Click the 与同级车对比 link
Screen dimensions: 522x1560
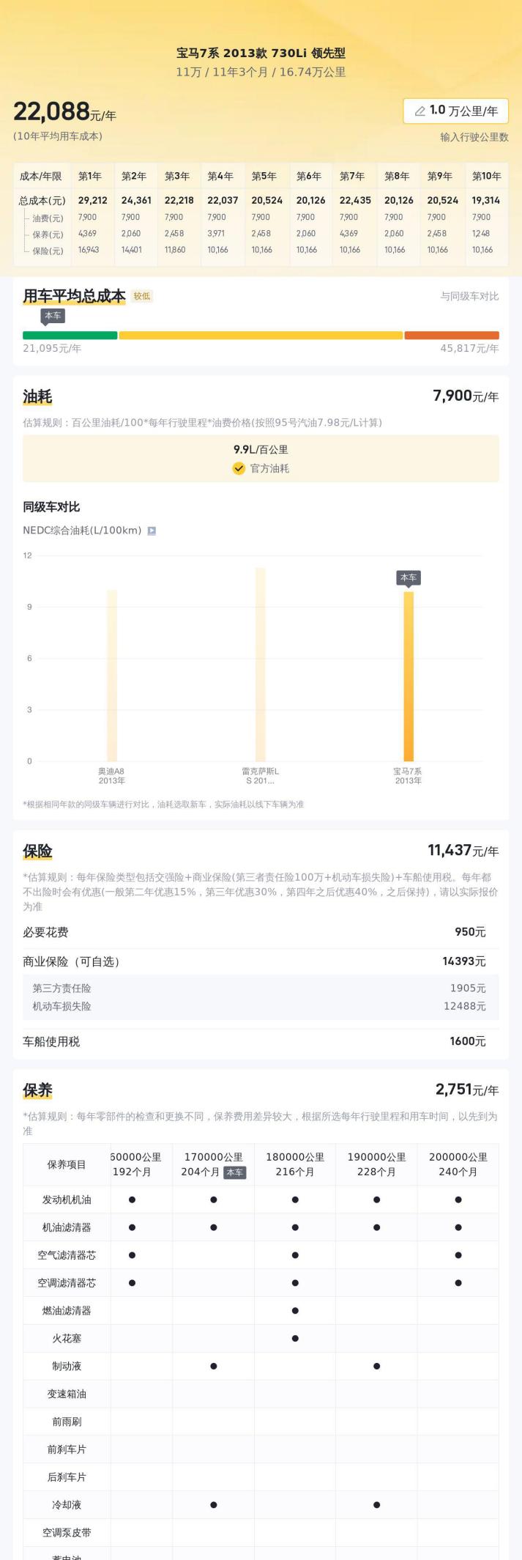pos(469,296)
